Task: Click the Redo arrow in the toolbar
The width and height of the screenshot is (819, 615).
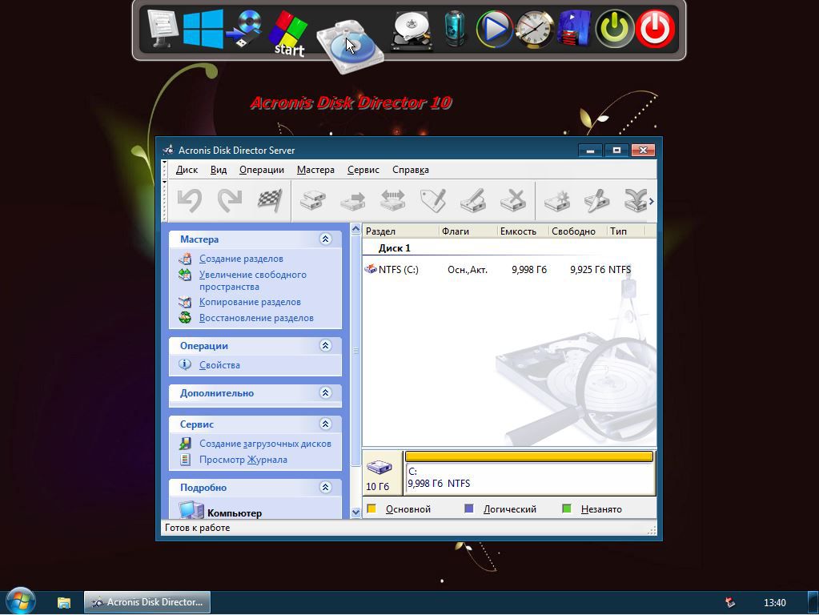Action: coord(230,201)
